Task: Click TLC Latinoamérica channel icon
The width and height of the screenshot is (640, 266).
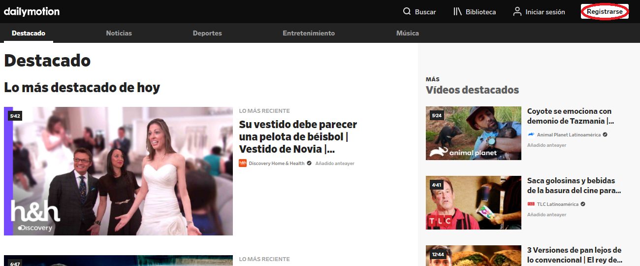Action: coord(531,204)
